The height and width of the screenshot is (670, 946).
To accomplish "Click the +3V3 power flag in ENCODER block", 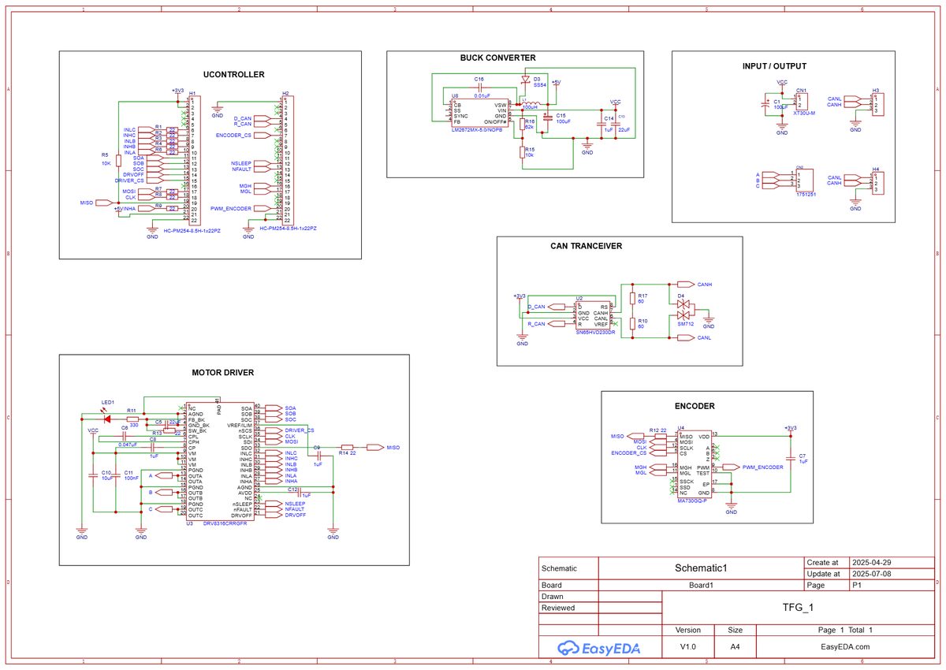I will [x=791, y=427].
